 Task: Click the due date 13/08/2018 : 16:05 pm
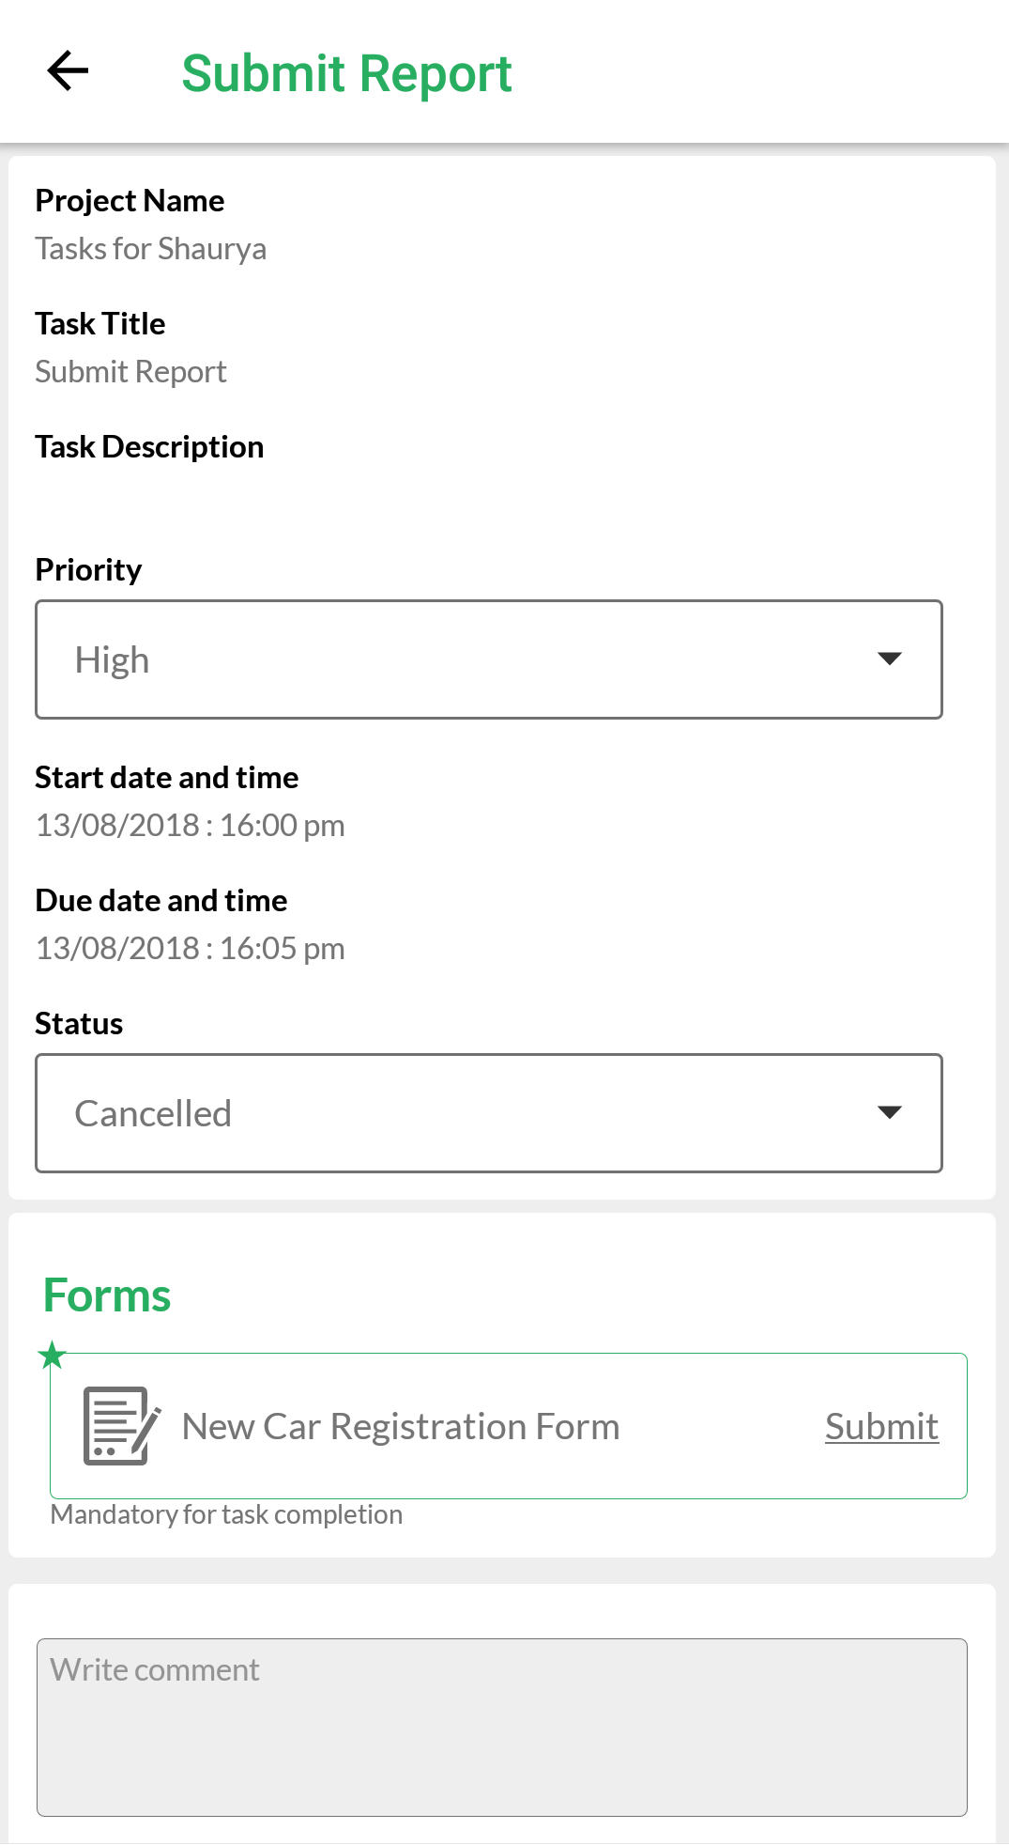pyautogui.click(x=190, y=948)
